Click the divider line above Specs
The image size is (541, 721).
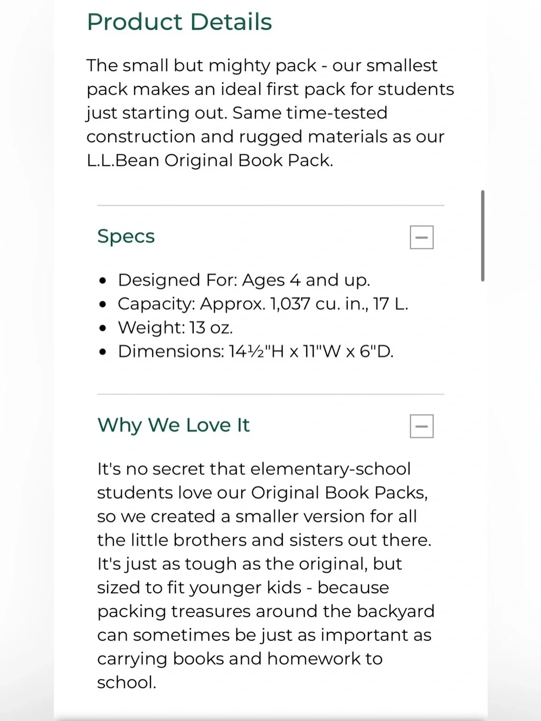click(270, 206)
